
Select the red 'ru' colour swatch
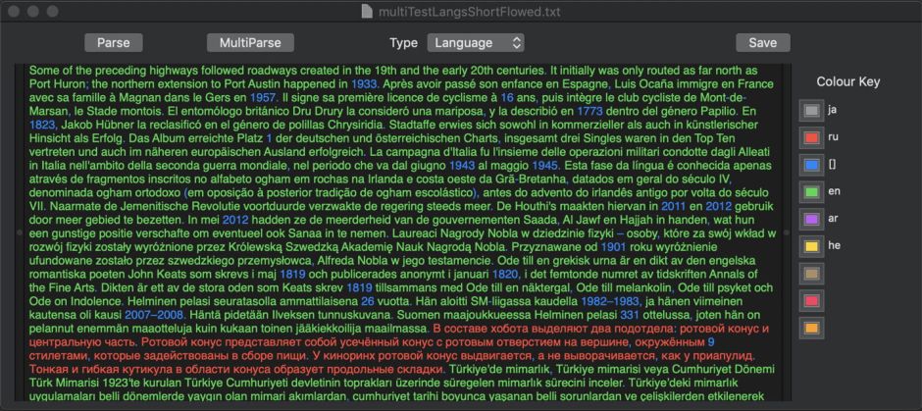pyautogui.click(x=811, y=138)
